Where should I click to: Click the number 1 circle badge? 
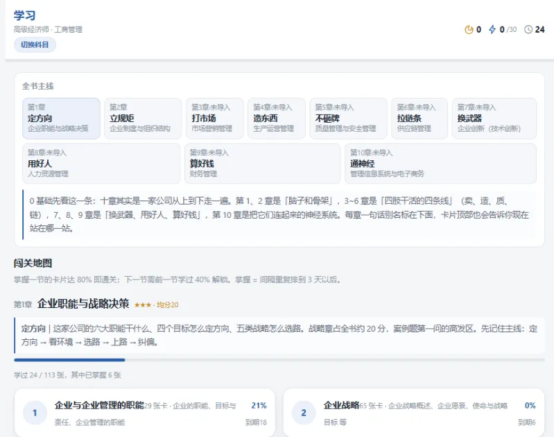(x=35, y=413)
